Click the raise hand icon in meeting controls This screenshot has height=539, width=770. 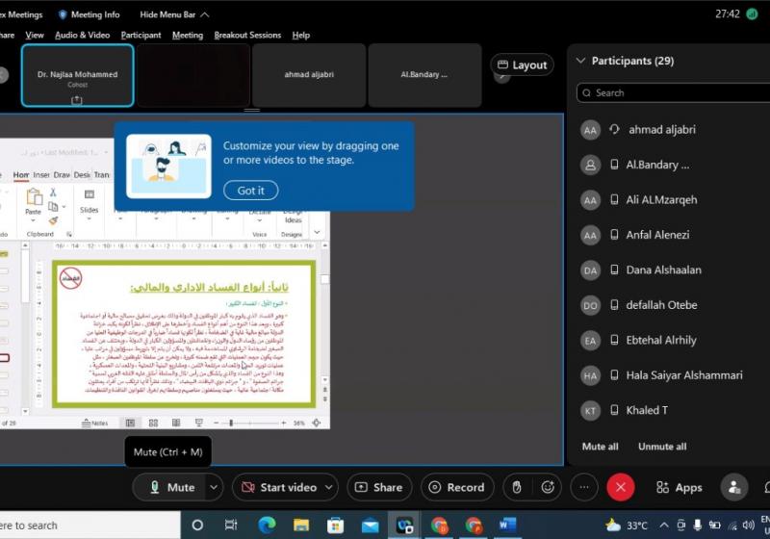click(x=517, y=487)
